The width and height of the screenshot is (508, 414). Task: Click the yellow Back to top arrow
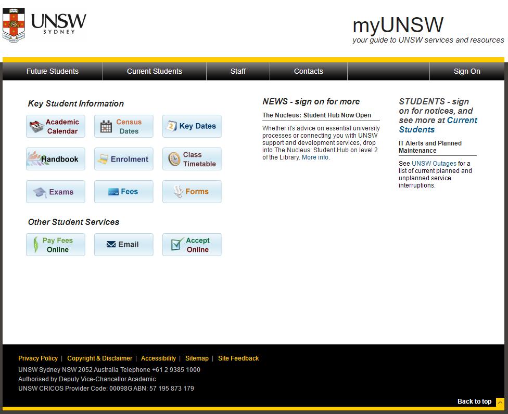tap(500, 402)
